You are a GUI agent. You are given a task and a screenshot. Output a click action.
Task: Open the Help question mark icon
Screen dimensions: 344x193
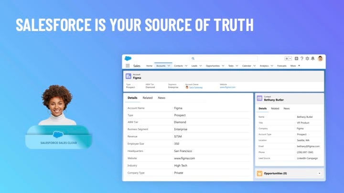coord(302,59)
